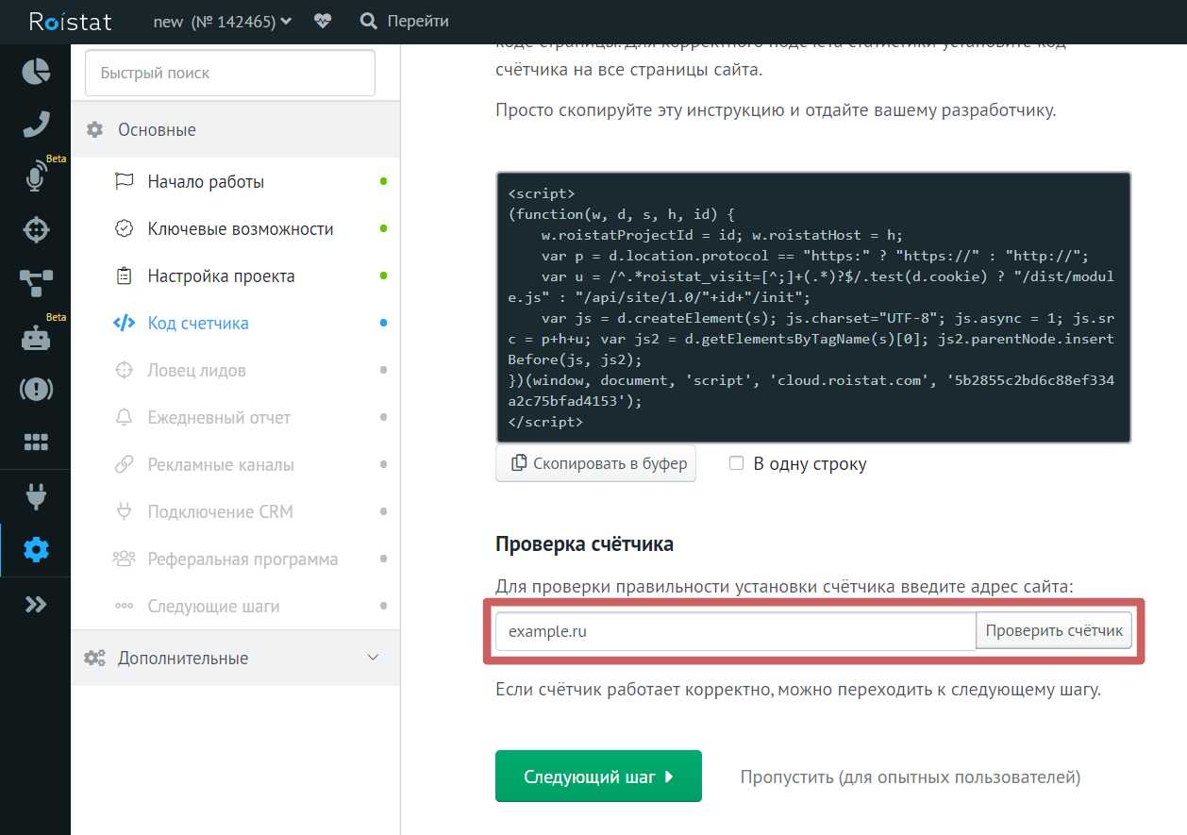Expand sidebar with double-arrow icon
Image resolution: width=1187 pixels, height=835 pixels.
coord(35,605)
